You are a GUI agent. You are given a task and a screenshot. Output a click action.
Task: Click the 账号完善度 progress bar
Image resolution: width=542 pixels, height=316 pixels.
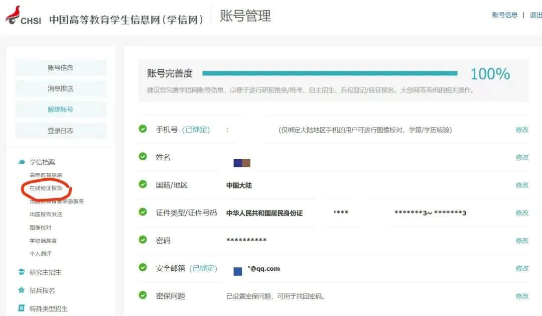coord(330,73)
